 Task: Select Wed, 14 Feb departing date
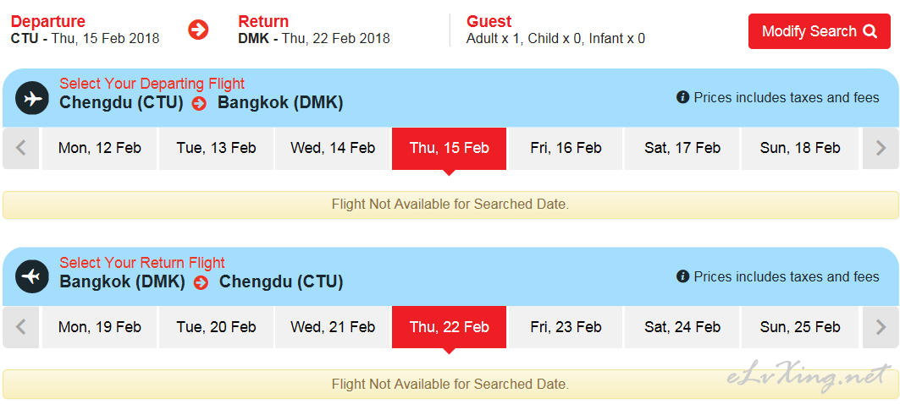(333, 149)
